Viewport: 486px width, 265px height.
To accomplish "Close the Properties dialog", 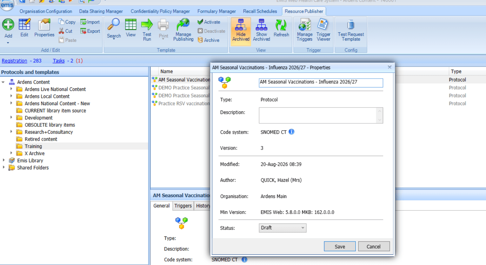I will tap(389, 67).
